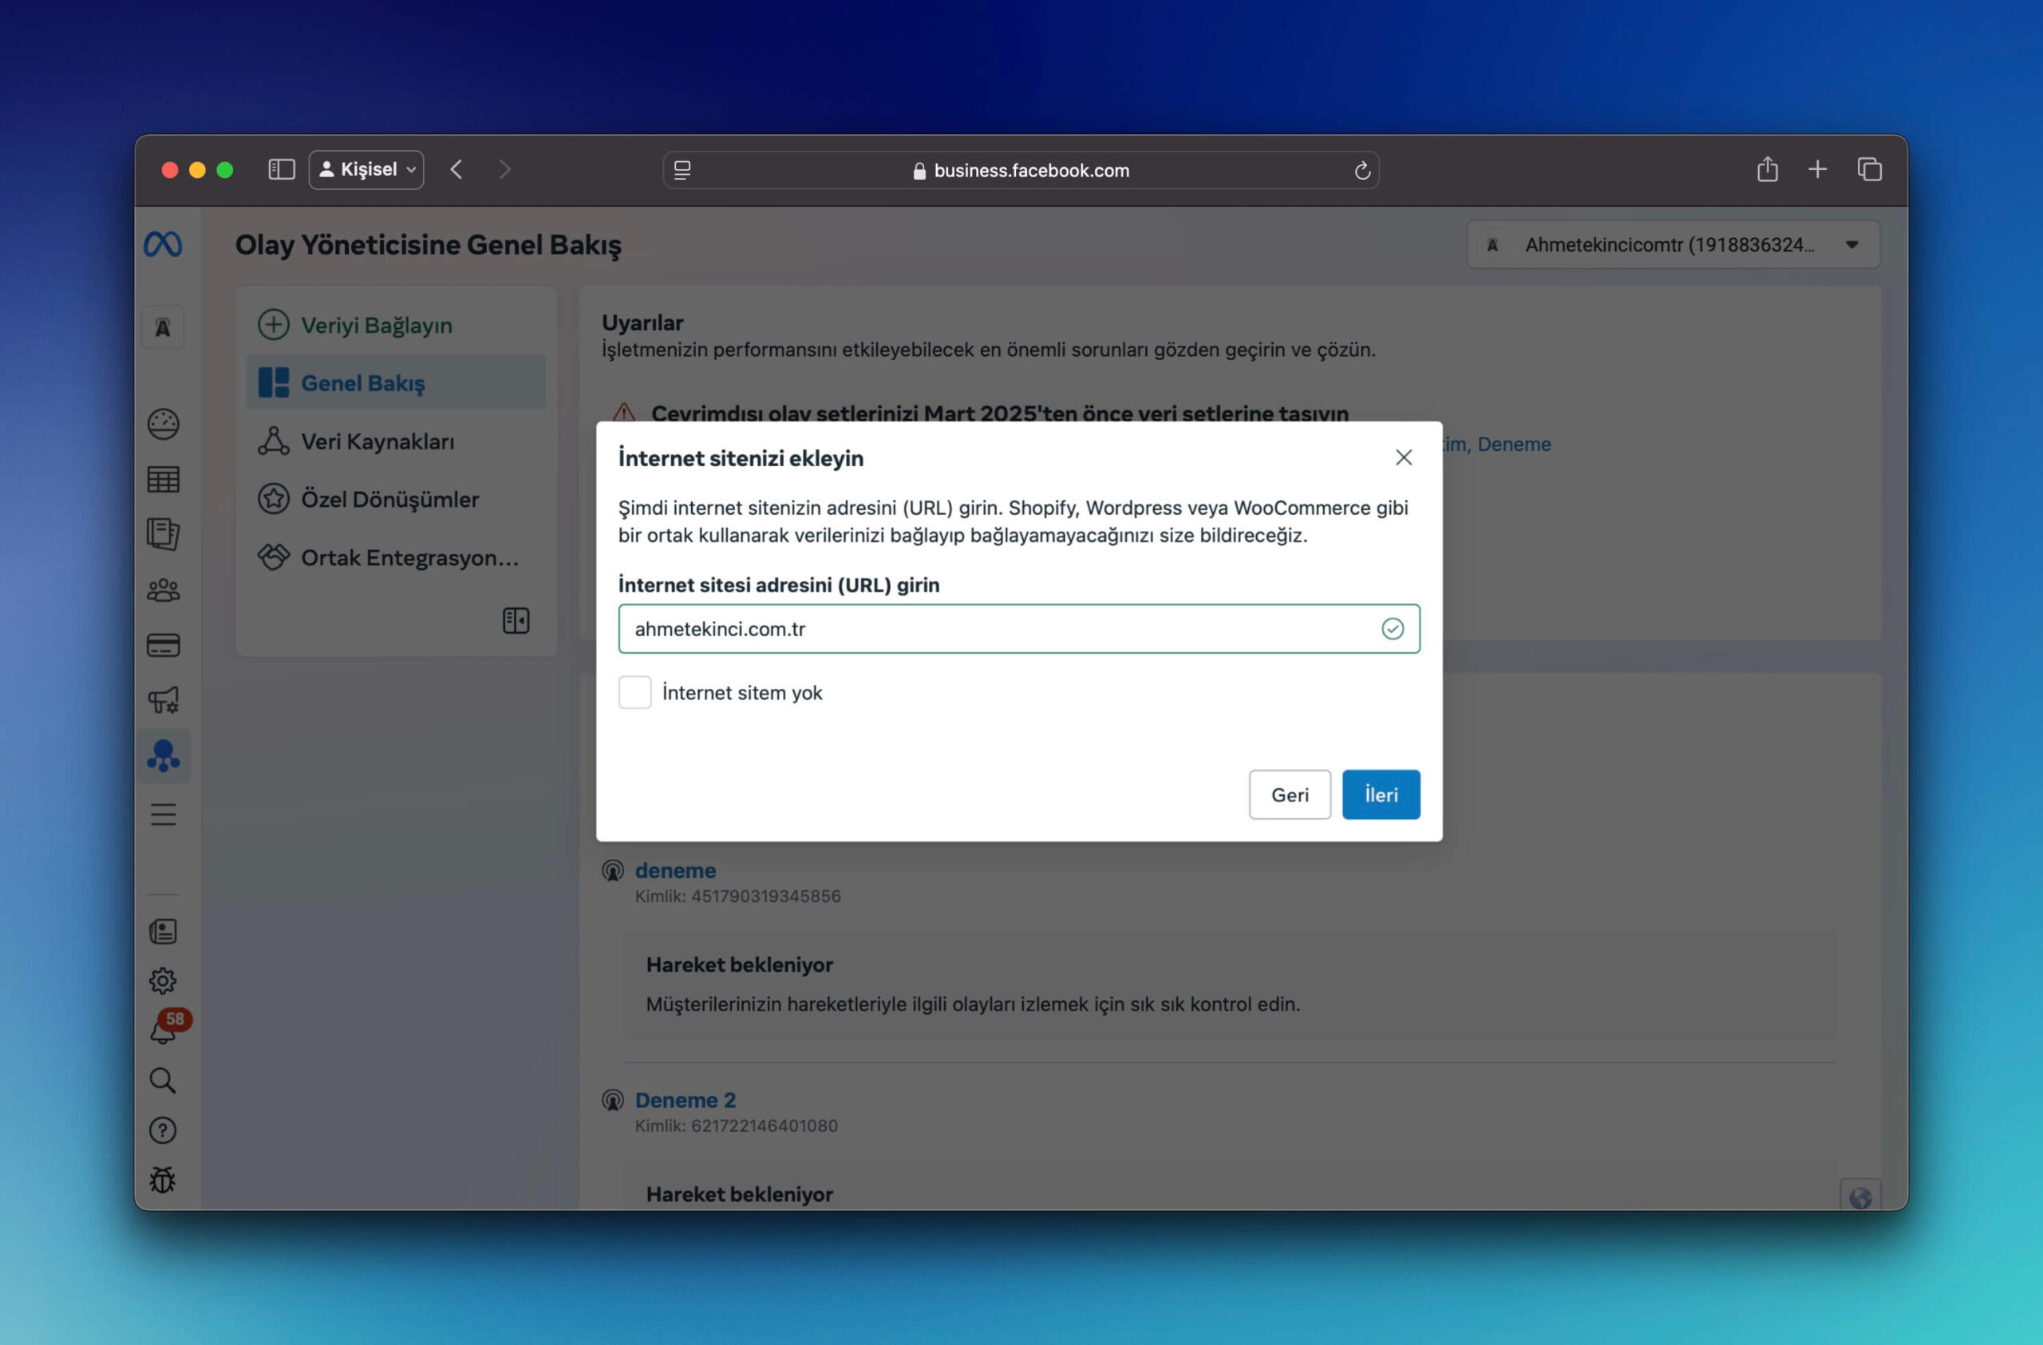Select Özel Dönüşümler menu item
The height and width of the screenshot is (1345, 2043).
[x=389, y=500]
